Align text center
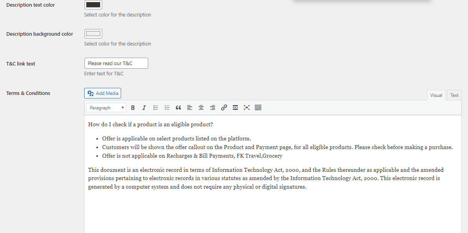 (x=201, y=108)
